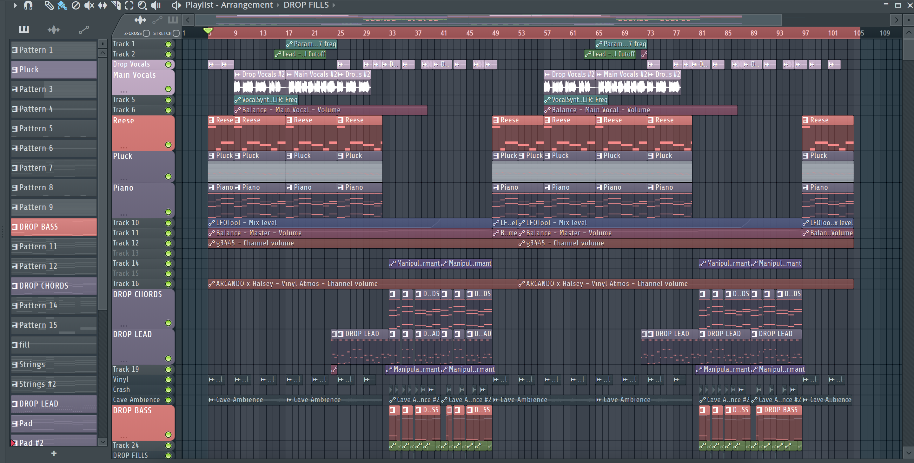The image size is (914, 463).
Task: Open the arrow after 'Playlist - Arrangement'
Action: pyautogui.click(x=278, y=5)
